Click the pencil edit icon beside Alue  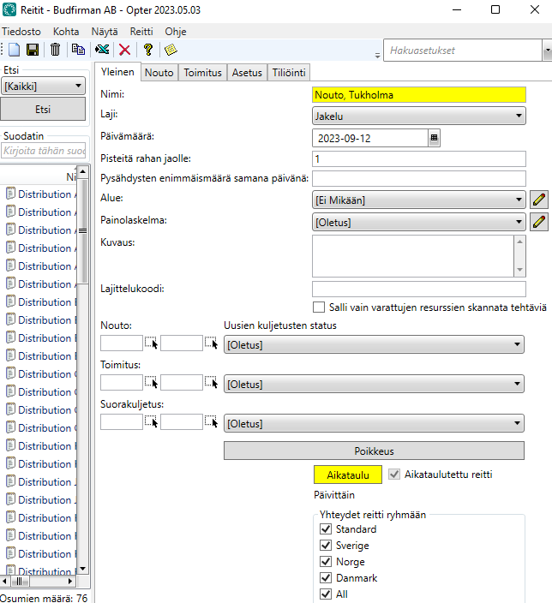(538, 200)
